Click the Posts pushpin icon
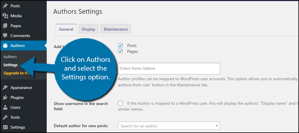 [5, 6]
